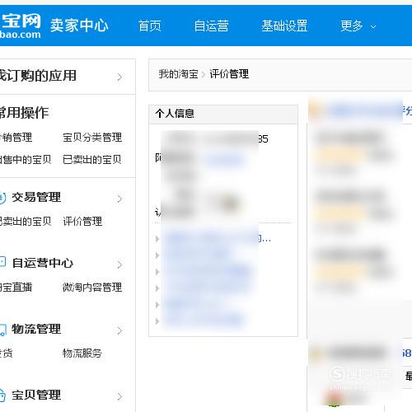Screen dimensions: 412x412
Task: Click the 宝贝管理 sidebar heading
Action: [36, 395]
